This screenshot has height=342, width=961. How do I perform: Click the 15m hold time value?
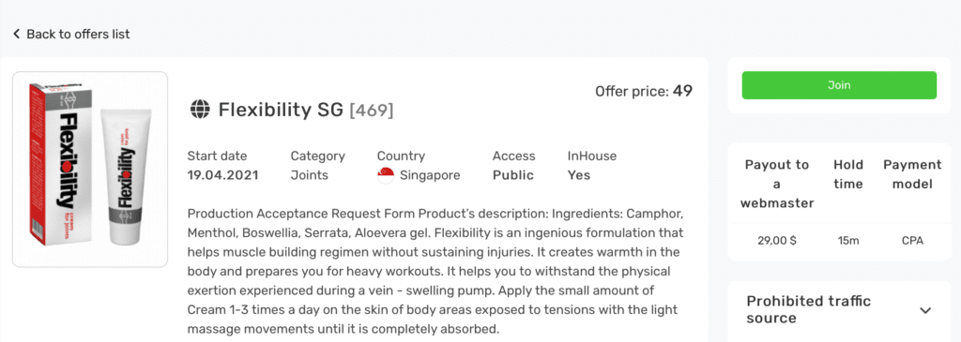click(848, 241)
